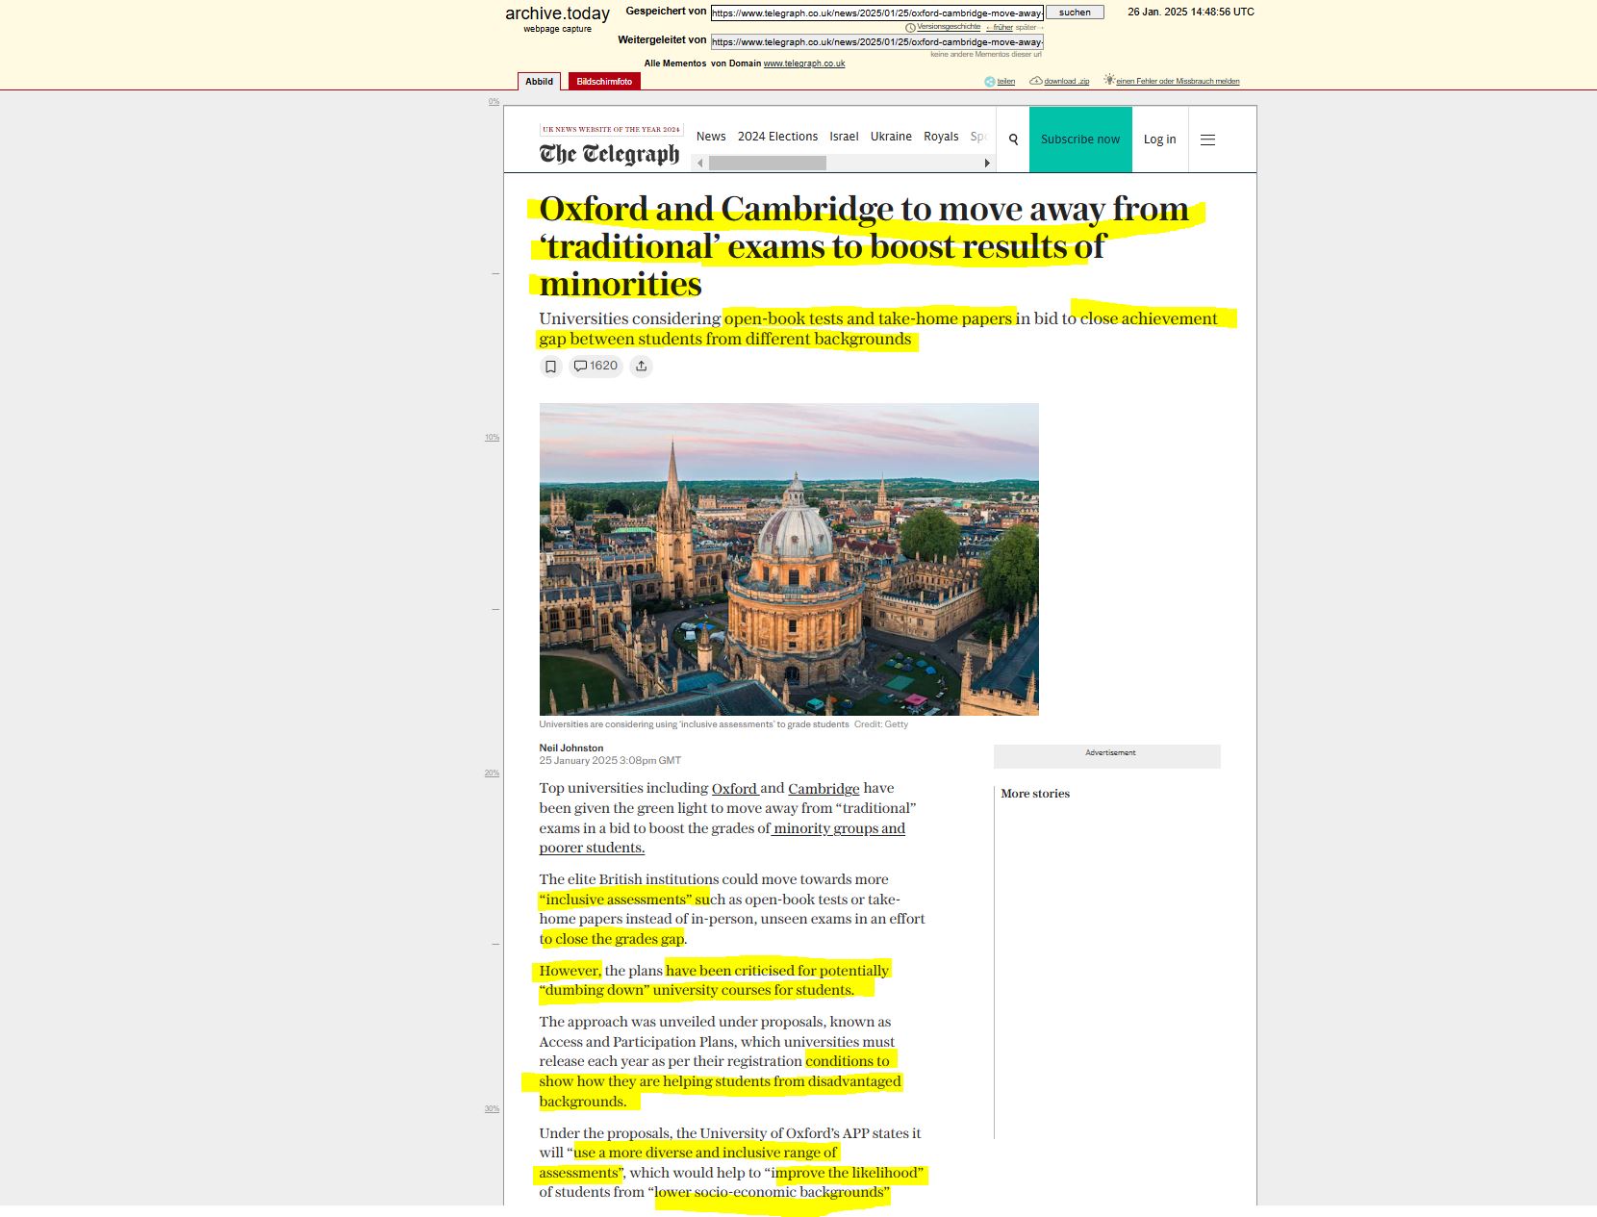Open the 2024 Elections menu item
The height and width of the screenshot is (1217, 1597).
tap(777, 137)
